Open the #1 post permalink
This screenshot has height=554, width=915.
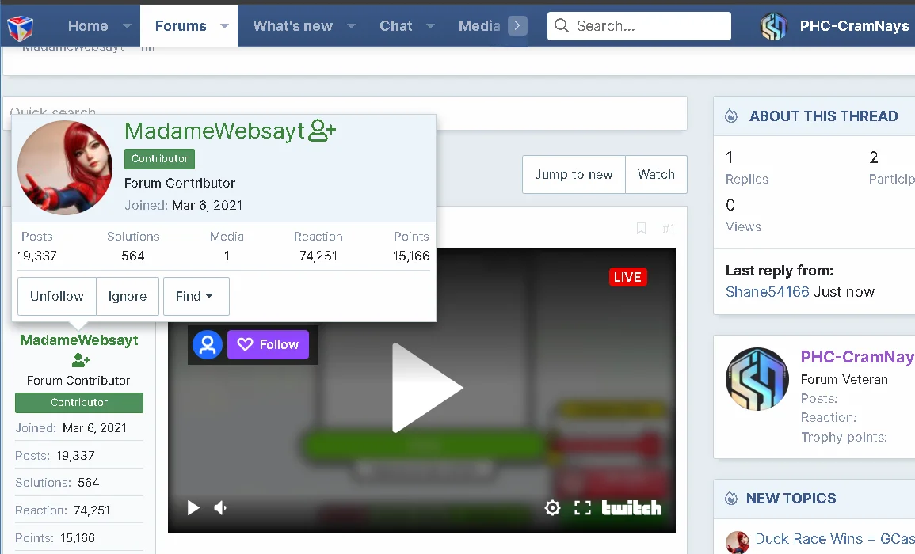[x=668, y=229]
